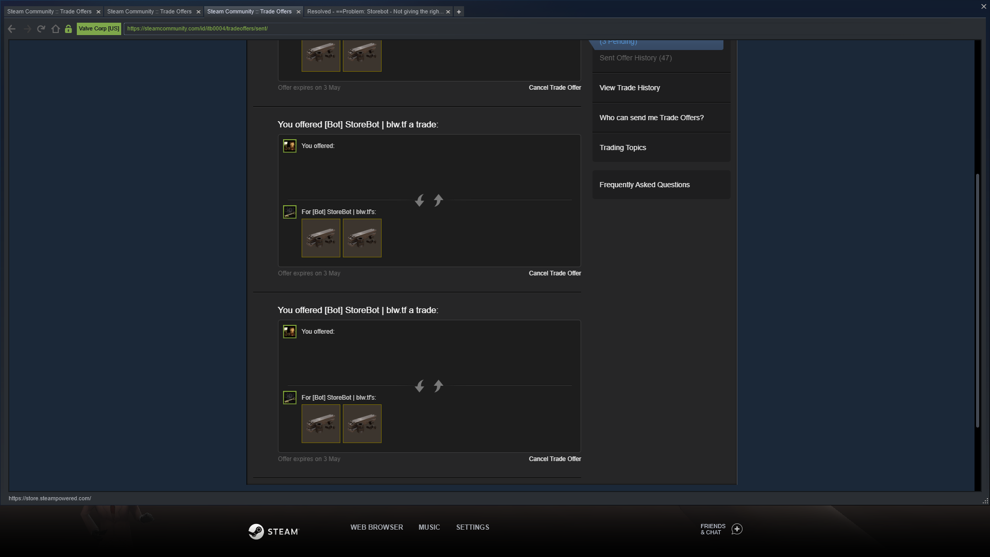Open FRIENDS & CHAT
The width and height of the screenshot is (990, 557).
pos(713,529)
